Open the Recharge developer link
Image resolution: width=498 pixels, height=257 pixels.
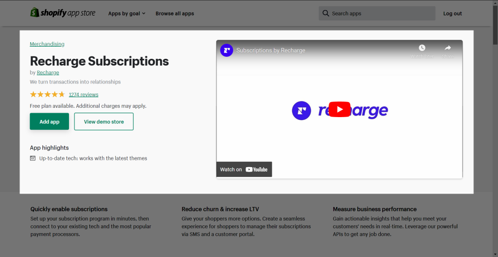click(48, 72)
